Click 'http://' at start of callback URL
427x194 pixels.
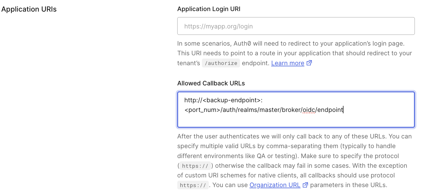tap(193, 100)
